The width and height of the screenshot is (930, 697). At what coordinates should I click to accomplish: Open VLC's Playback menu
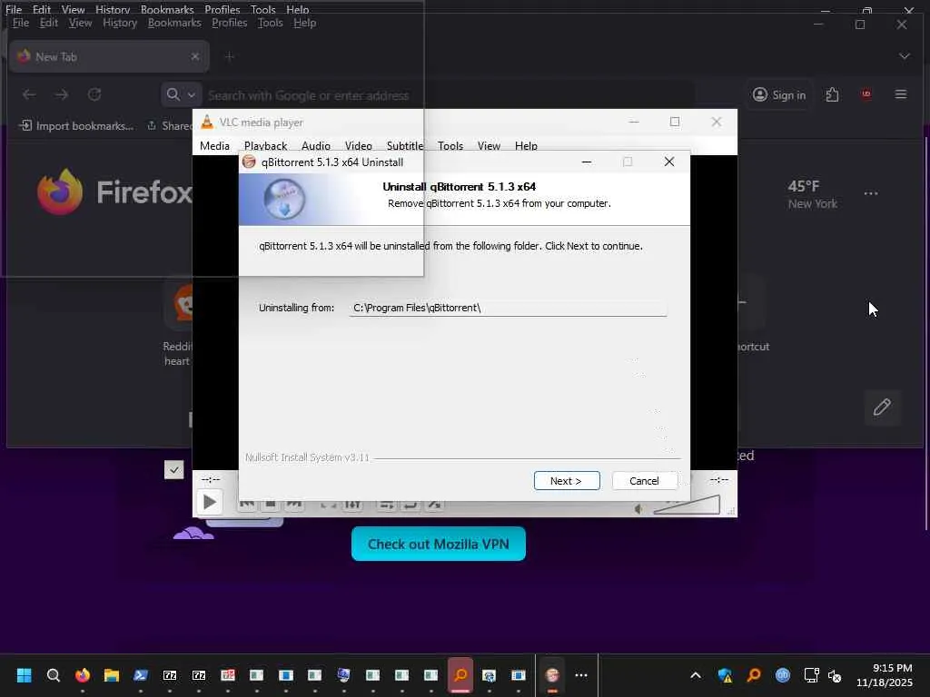(x=266, y=146)
